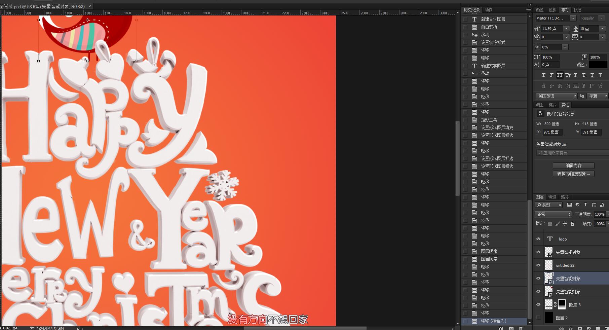609x330 pixels.
Task: Click the layer opacity 100% field
Action: (600, 214)
